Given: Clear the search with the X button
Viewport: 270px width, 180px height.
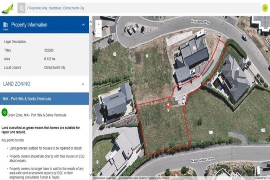Looking at the screenshot, I should pos(265,8).
